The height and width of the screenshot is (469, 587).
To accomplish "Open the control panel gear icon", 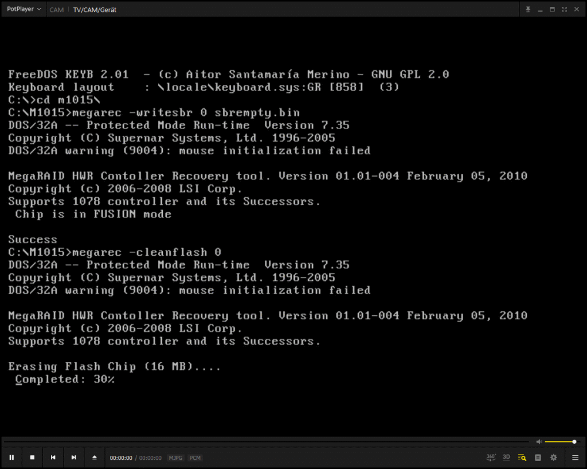I will point(553,458).
